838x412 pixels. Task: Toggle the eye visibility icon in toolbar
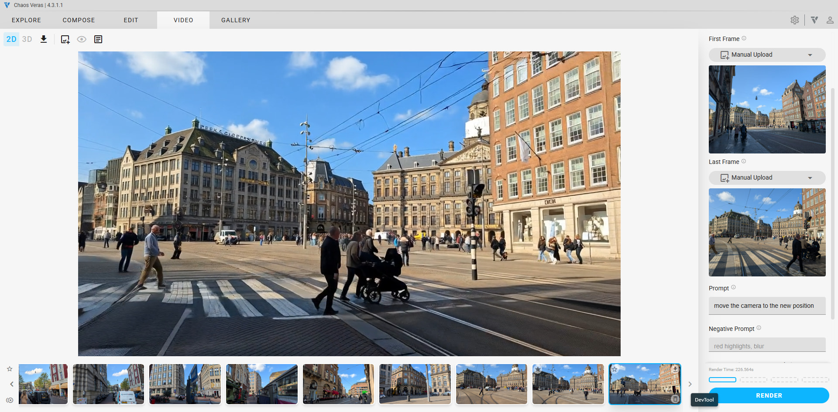coord(82,39)
